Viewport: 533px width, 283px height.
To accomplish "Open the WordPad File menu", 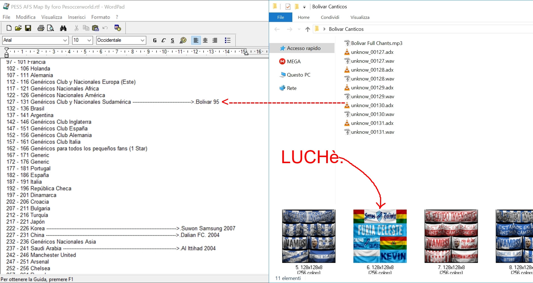I will (x=6, y=17).
